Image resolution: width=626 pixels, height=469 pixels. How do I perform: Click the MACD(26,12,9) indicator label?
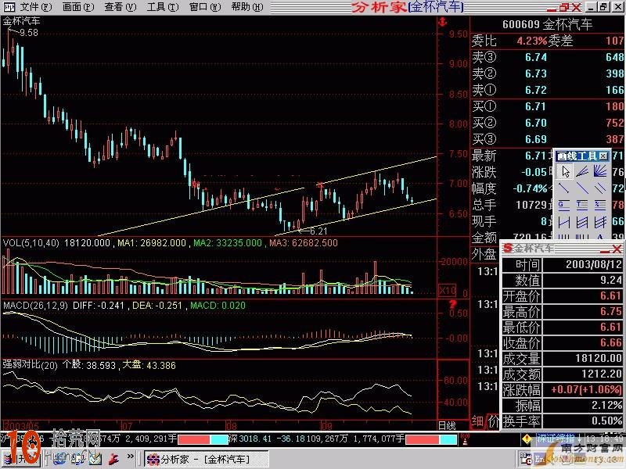click(35, 306)
